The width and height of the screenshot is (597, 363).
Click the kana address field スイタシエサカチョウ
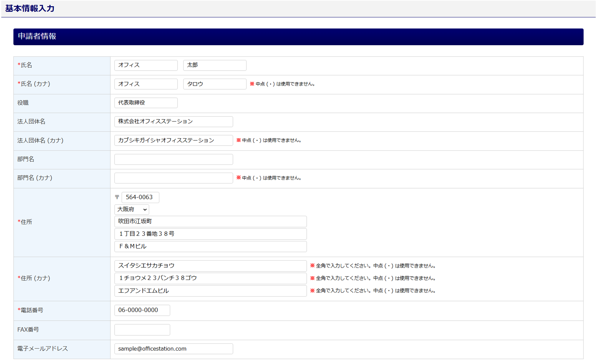(x=210, y=266)
